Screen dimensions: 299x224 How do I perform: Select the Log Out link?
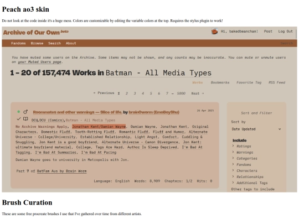285,31
